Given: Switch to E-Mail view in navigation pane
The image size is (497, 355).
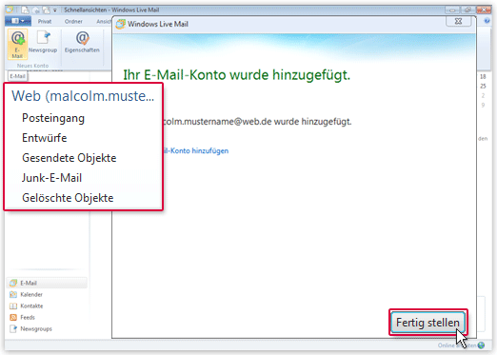Looking at the screenshot, I should [47, 283].
